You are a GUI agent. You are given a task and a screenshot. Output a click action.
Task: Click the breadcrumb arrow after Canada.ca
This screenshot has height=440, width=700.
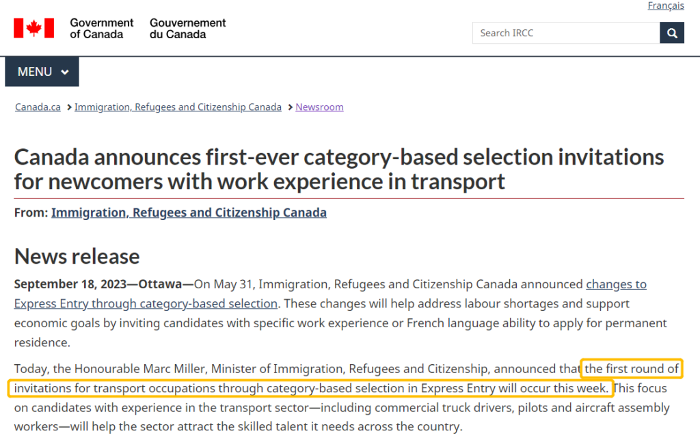click(x=69, y=107)
